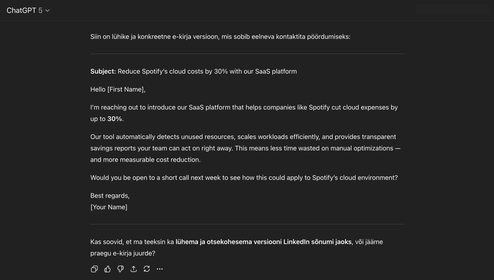Click the horizontal divider below "[Your Name]"

[247, 224]
